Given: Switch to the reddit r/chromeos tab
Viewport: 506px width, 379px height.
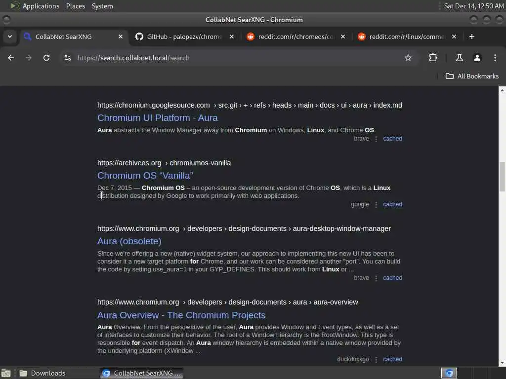Looking at the screenshot, I should tap(295, 37).
